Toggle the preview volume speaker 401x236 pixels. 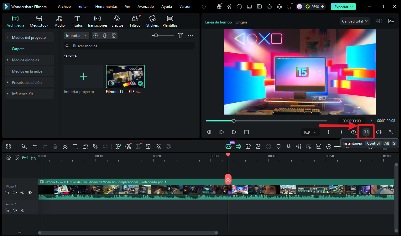(379, 132)
